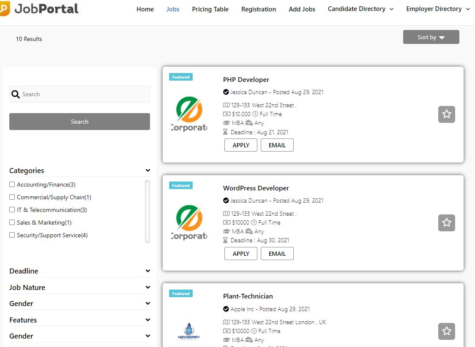
Task: Select the Security/Support Service checkbox
Action: tap(12, 235)
